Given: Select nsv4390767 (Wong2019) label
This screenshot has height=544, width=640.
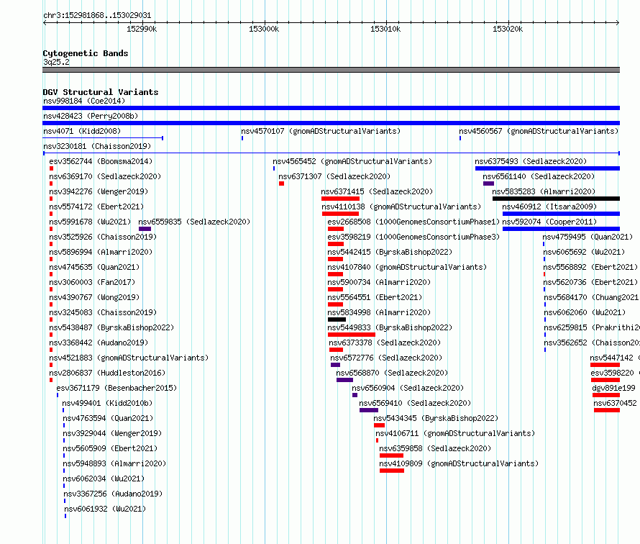Looking at the screenshot, I should [x=94, y=297].
